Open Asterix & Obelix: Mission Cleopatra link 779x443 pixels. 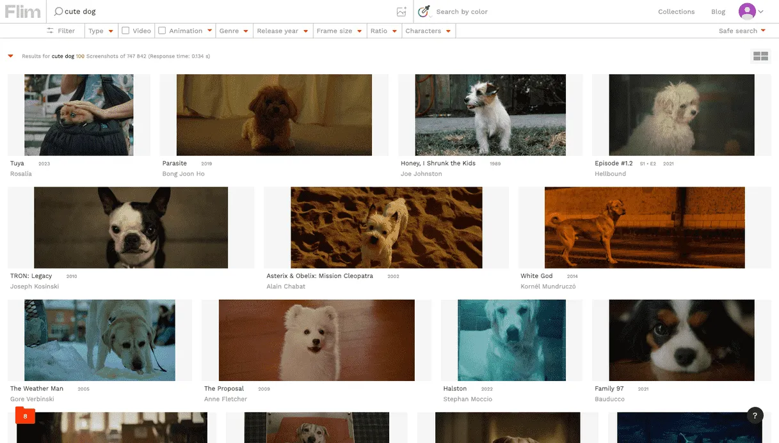pyautogui.click(x=320, y=276)
